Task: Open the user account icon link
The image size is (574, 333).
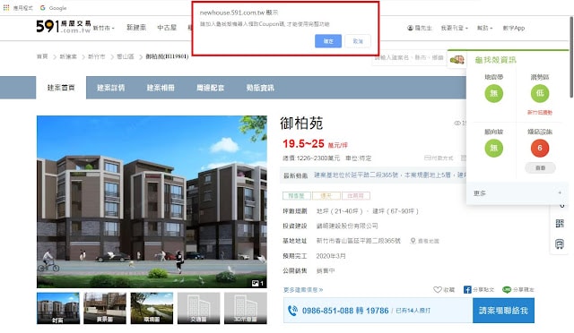Action: 420,28
